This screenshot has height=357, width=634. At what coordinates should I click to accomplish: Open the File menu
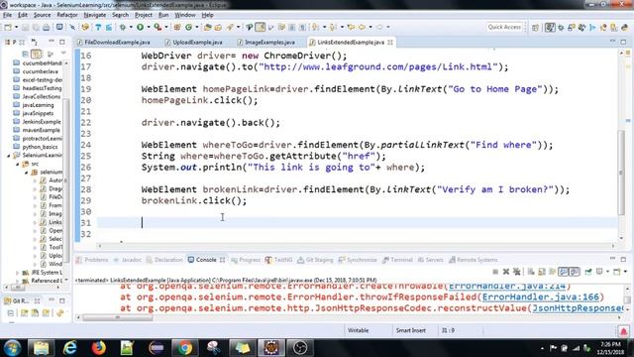click(7, 15)
